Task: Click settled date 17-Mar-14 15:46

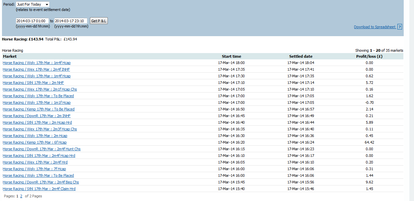Action: pyautogui.click(x=301, y=189)
